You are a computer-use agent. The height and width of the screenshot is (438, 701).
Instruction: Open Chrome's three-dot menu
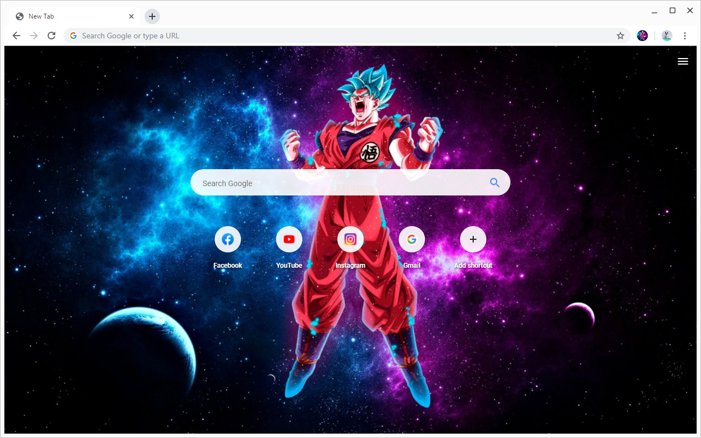click(x=685, y=36)
